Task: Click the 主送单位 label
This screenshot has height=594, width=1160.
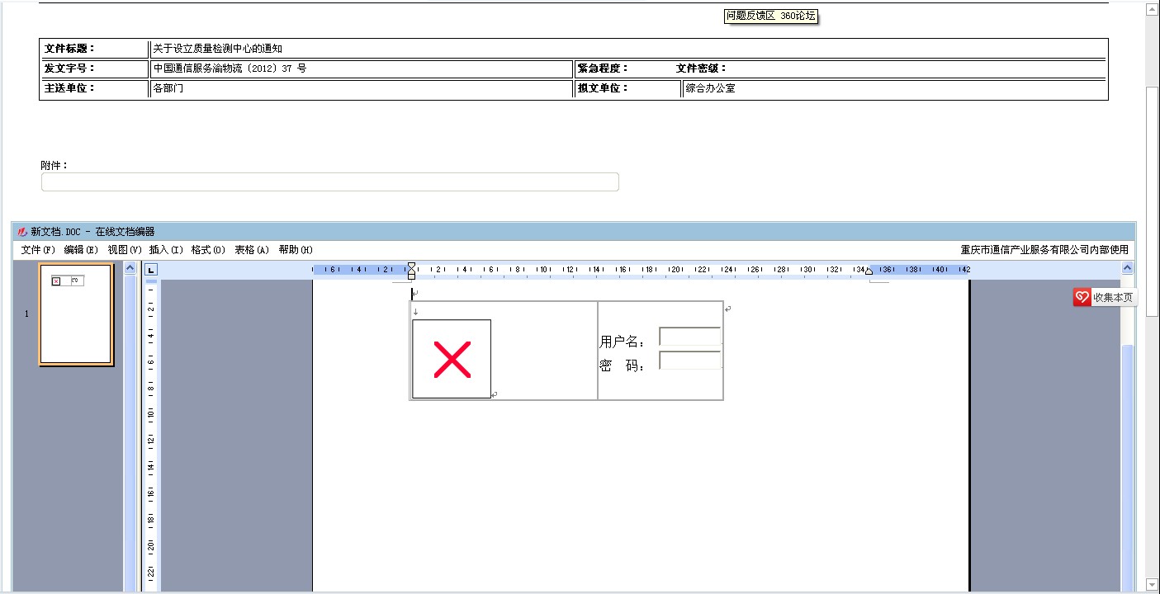Action: pos(69,88)
